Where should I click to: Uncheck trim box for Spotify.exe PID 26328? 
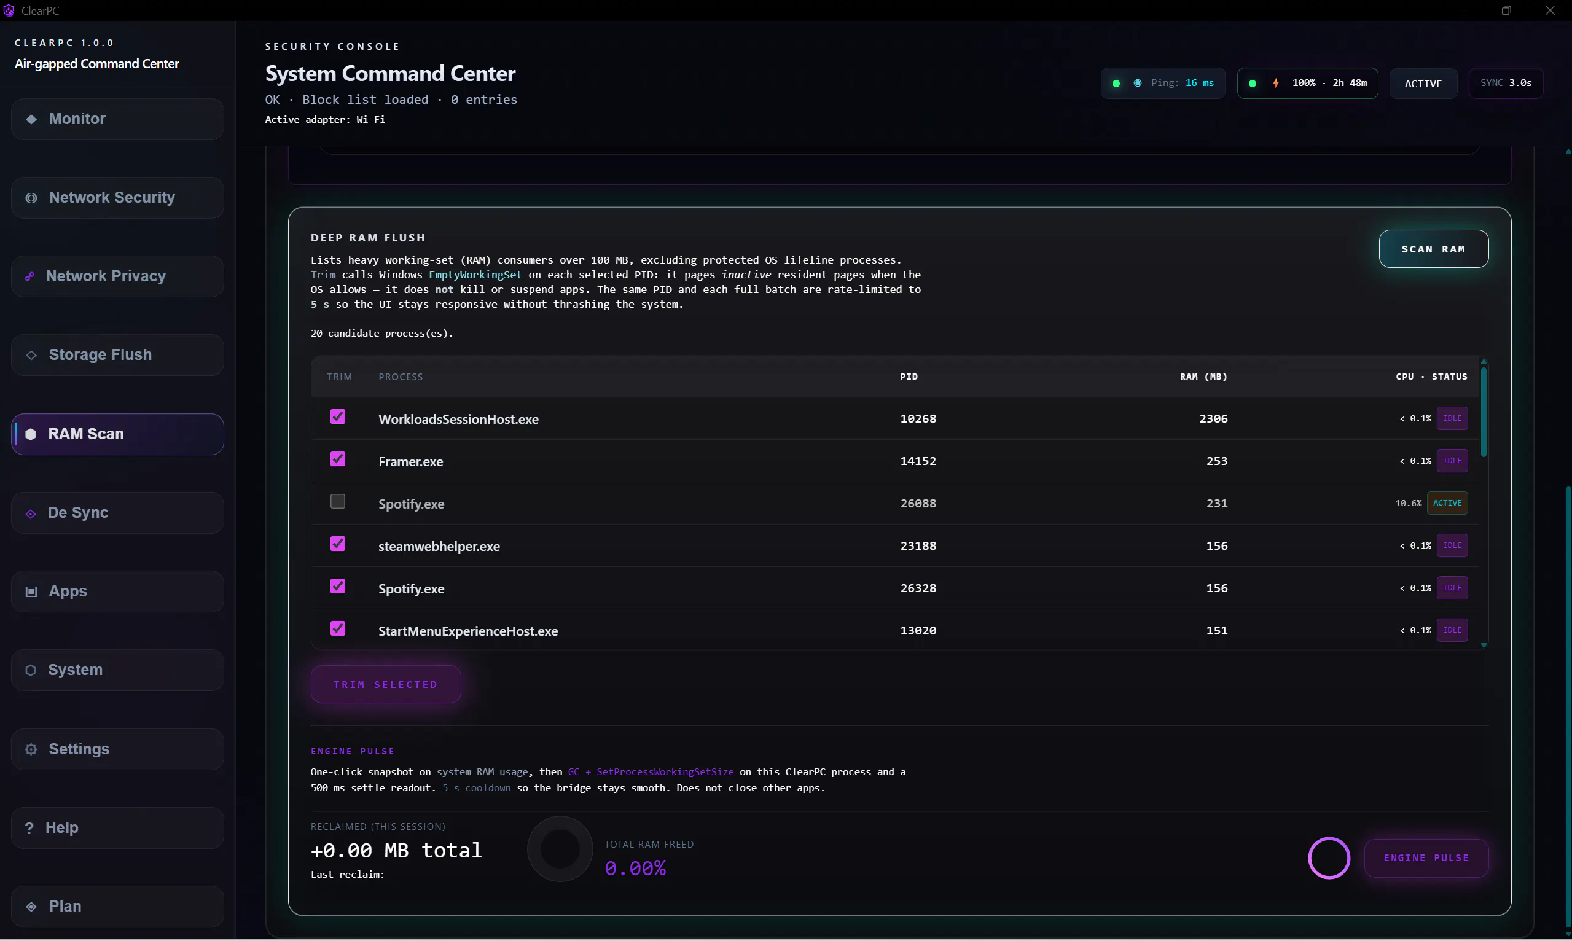[338, 587]
